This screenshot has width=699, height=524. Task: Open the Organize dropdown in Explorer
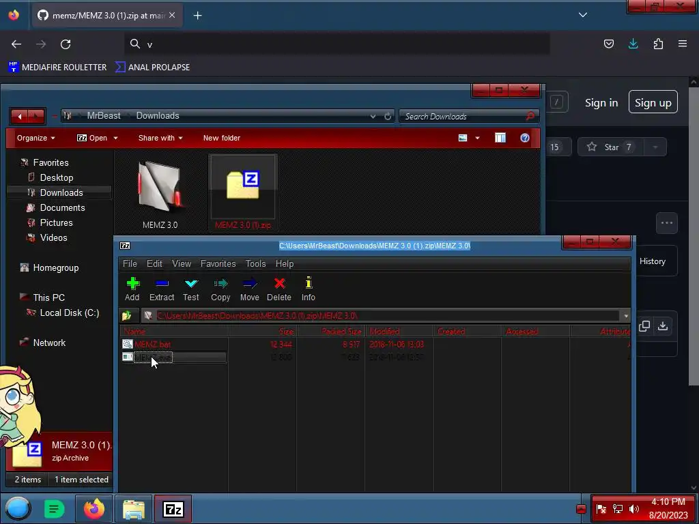[35, 138]
